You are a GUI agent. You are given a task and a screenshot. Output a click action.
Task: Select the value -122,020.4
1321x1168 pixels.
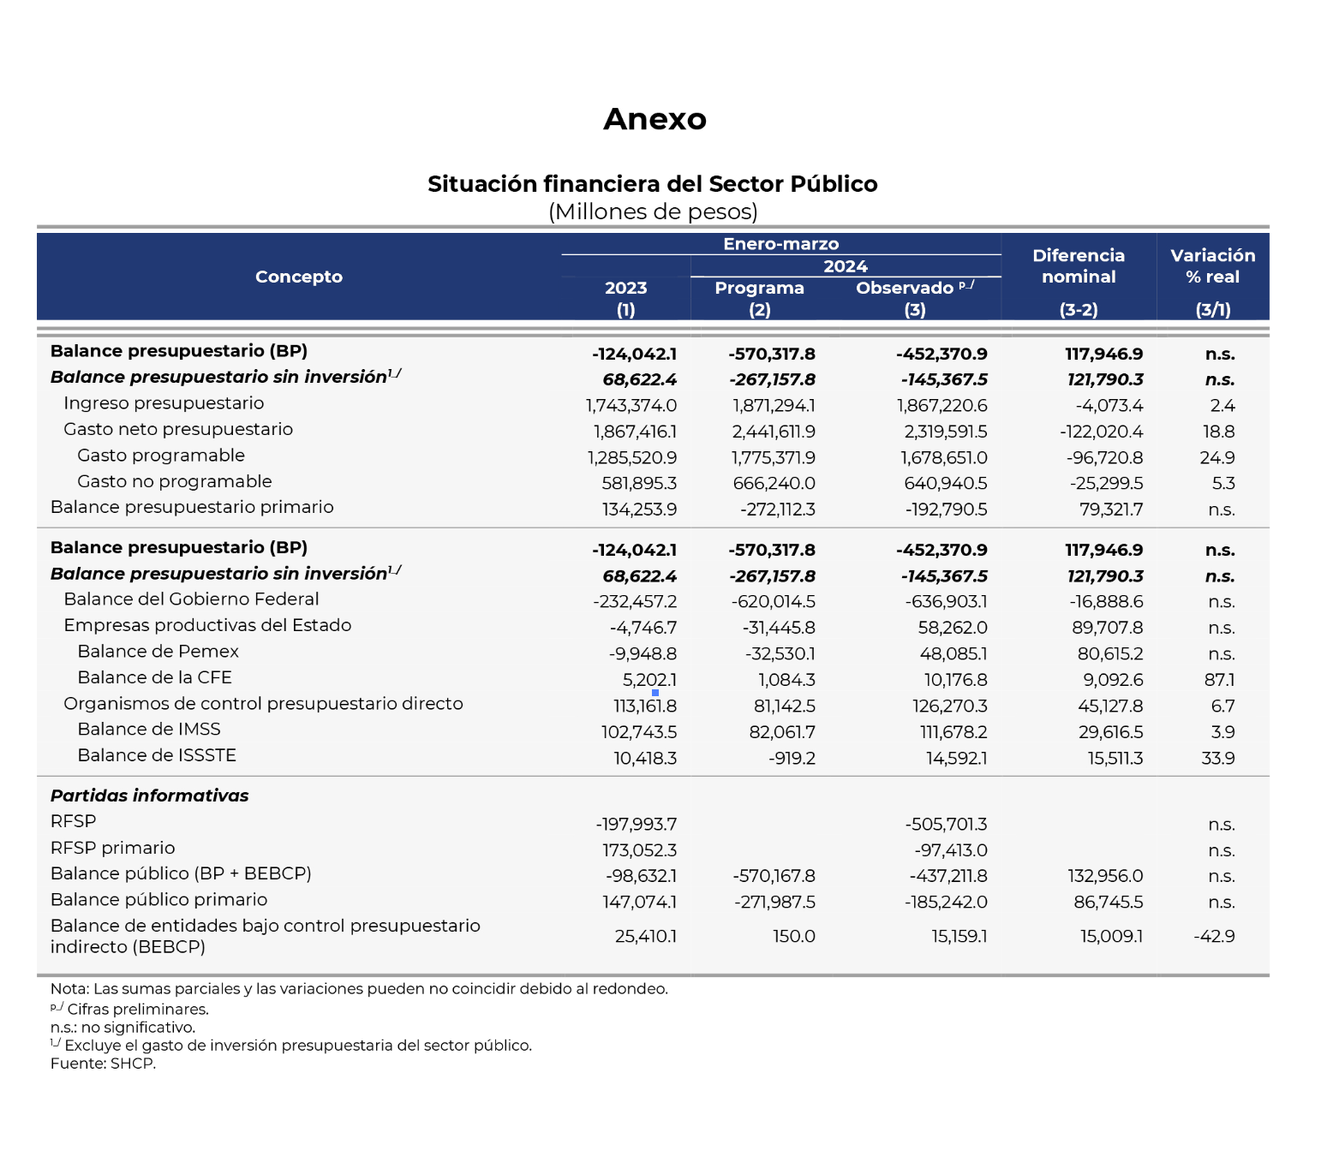[x=1102, y=432]
